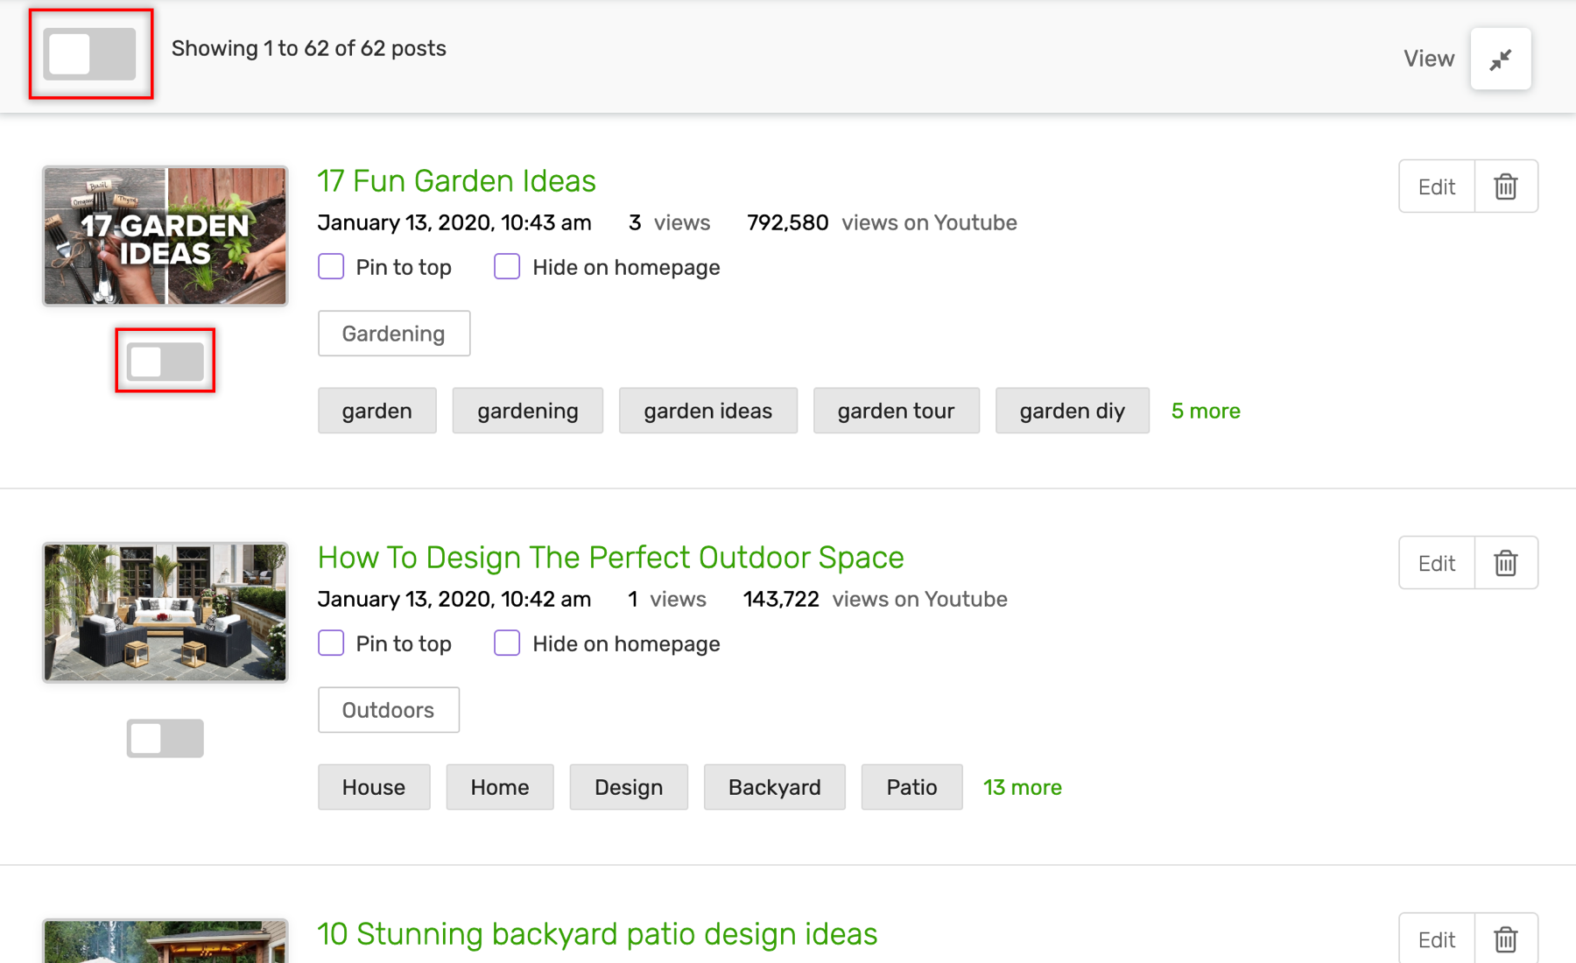
Task: Click the collapse view icon next to View
Action: (x=1501, y=59)
